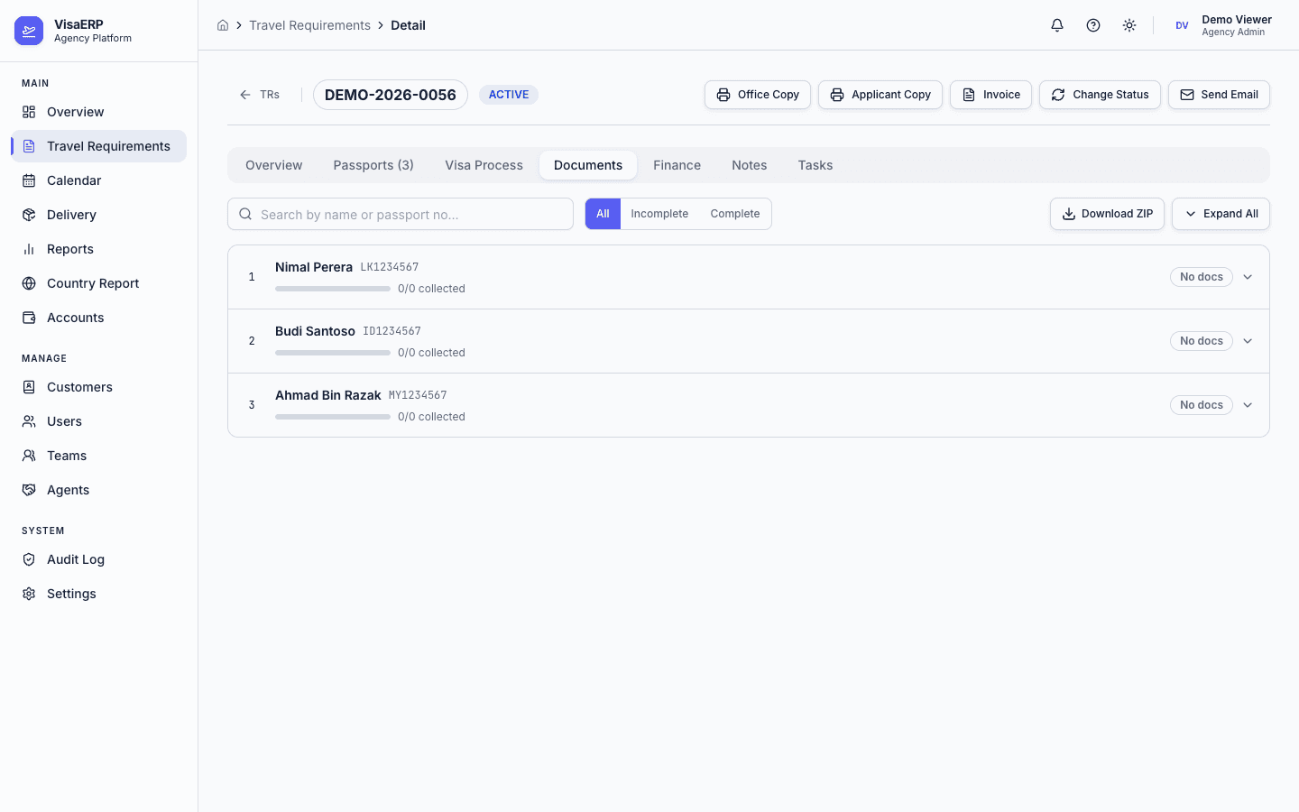This screenshot has width=1299, height=812.
Task: Open Calendar from the sidebar
Action: 74,180
